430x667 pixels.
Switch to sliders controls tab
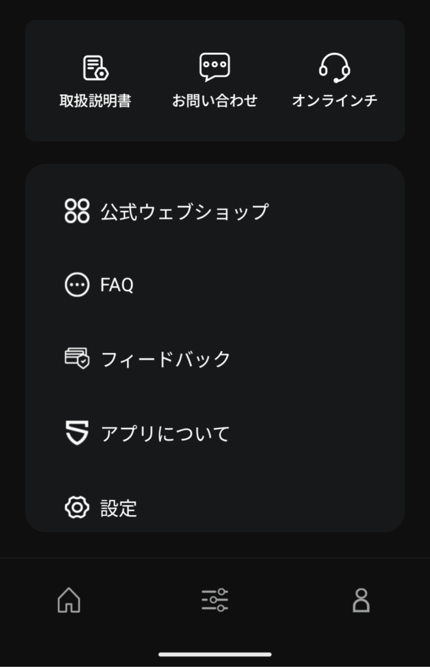pyautogui.click(x=214, y=600)
